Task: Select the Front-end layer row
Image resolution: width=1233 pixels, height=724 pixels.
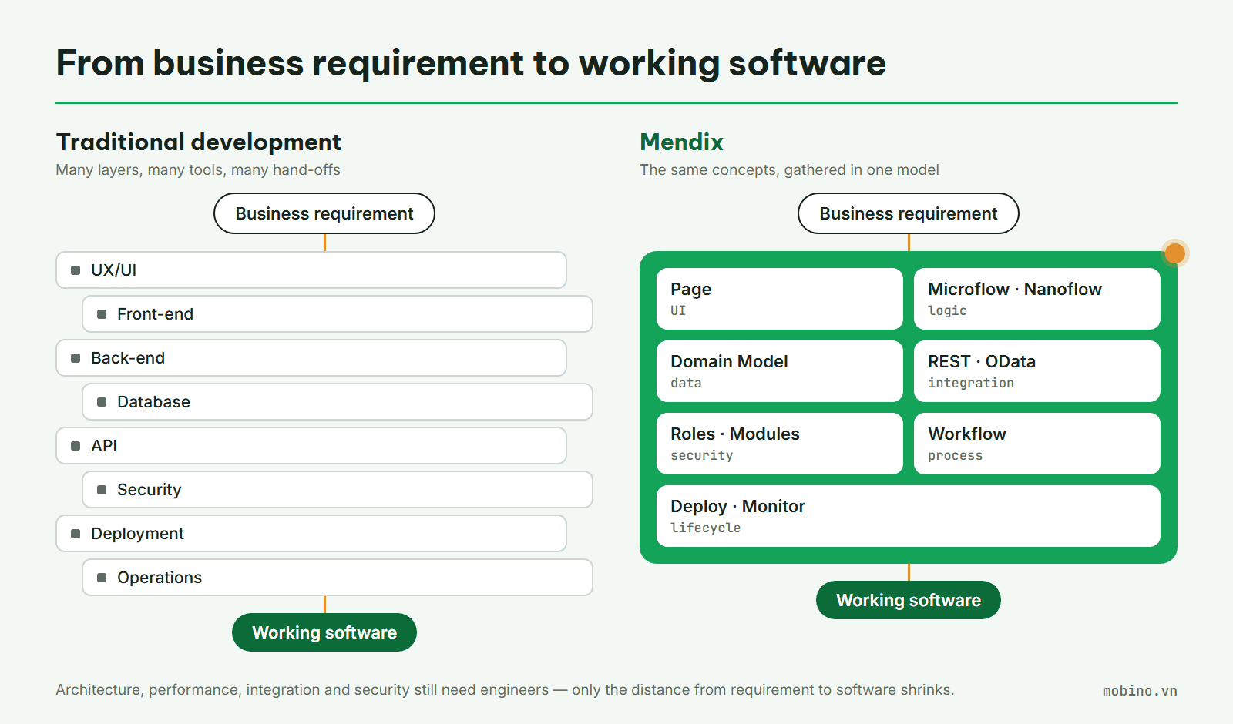Action: coord(338,314)
